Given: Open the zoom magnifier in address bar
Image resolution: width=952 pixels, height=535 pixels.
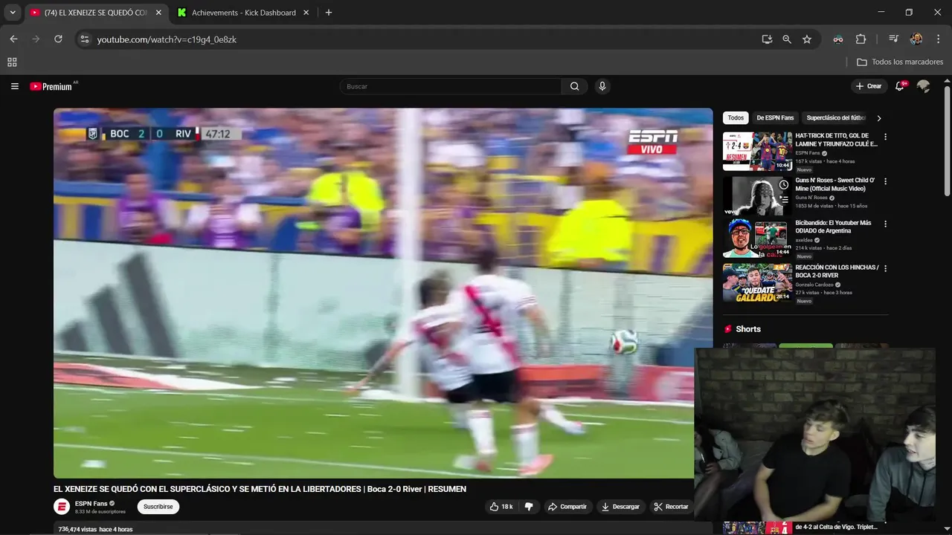Looking at the screenshot, I should (787, 39).
